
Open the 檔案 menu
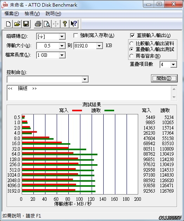point(12,14)
